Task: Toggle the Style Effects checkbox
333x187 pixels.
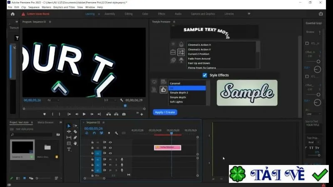Action: tap(205, 75)
